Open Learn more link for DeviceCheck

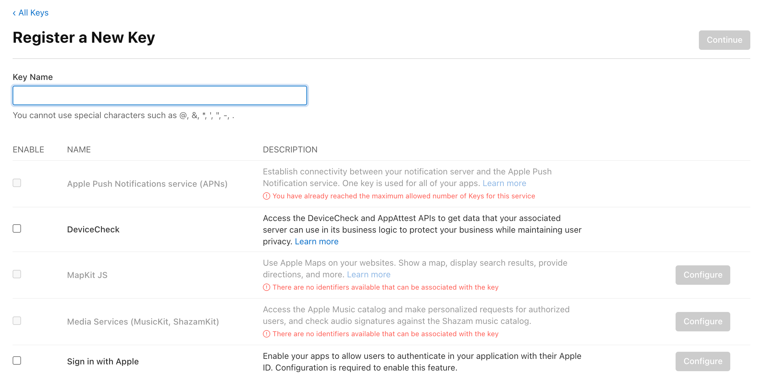point(316,242)
